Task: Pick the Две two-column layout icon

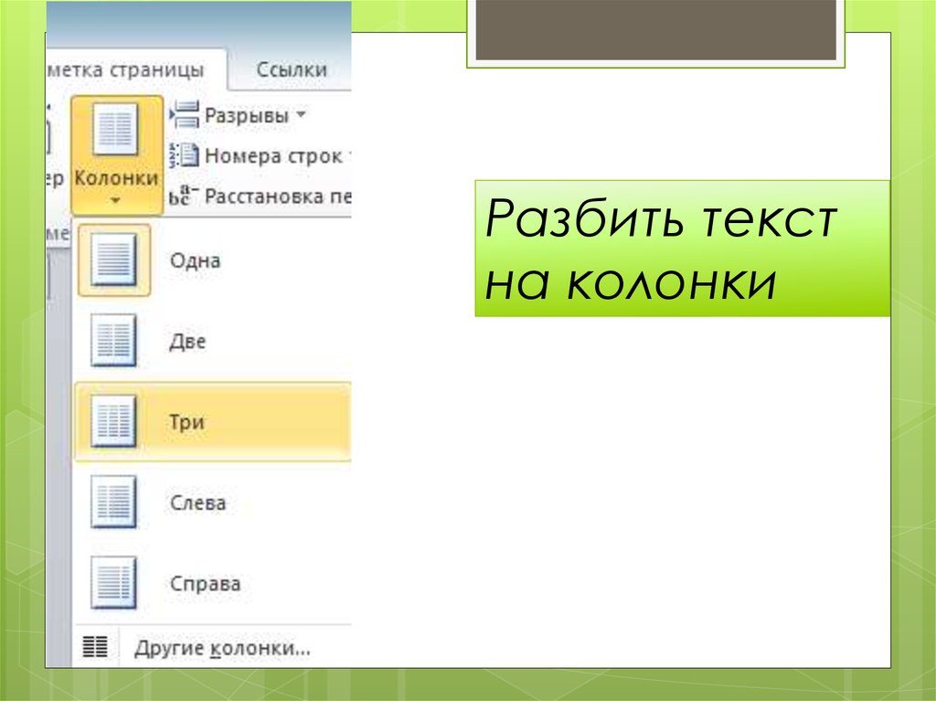Action: coord(113,341)
